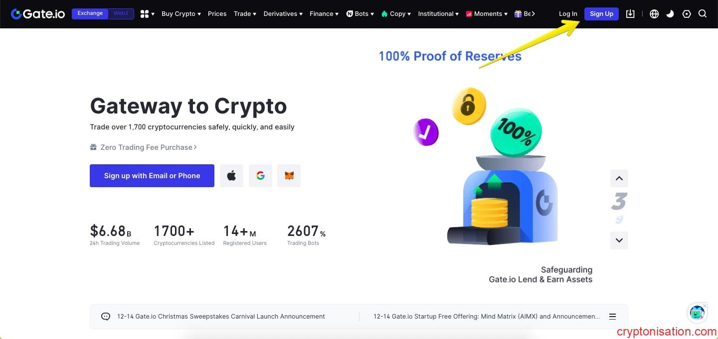Open the Prices menu item
The height and width of the screenshot is (339, 718).
217,14
